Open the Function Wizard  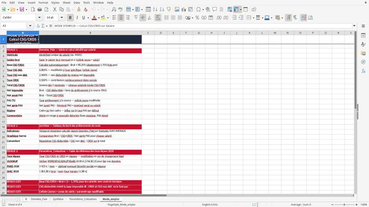click(x=38, y=26)
